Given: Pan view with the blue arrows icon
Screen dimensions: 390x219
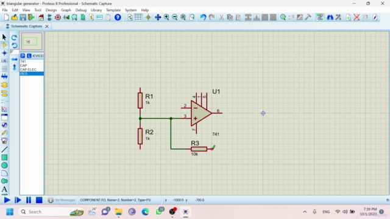Looking at the screenshot, I should point(158,17).
